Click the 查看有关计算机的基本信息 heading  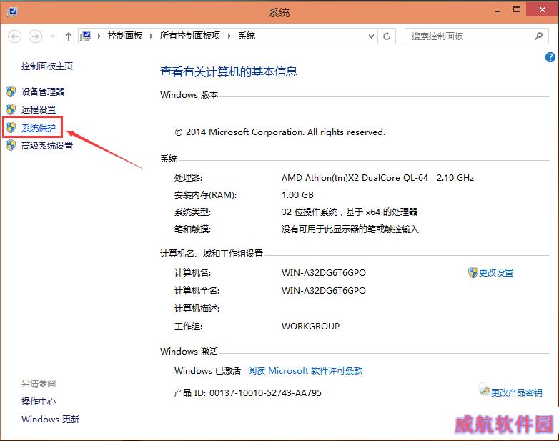[229, 71]
